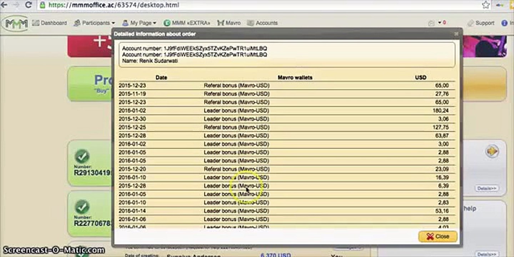Click the amount "16,39"
Image resolution: width=514 pixels, height=257 pixels.
(442, 177)
